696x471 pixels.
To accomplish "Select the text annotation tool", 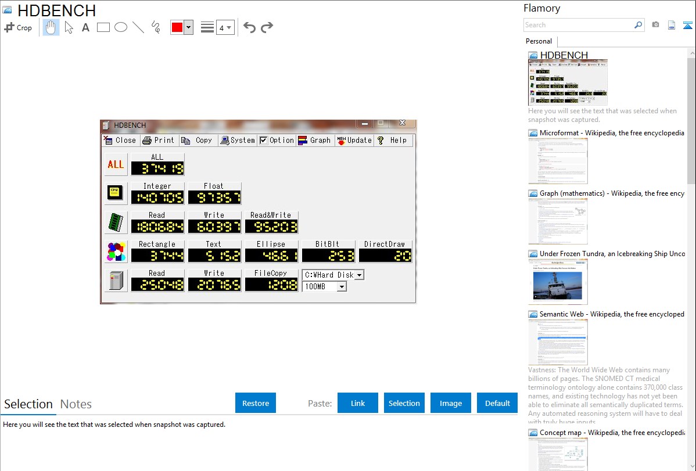I will point(85,27).
